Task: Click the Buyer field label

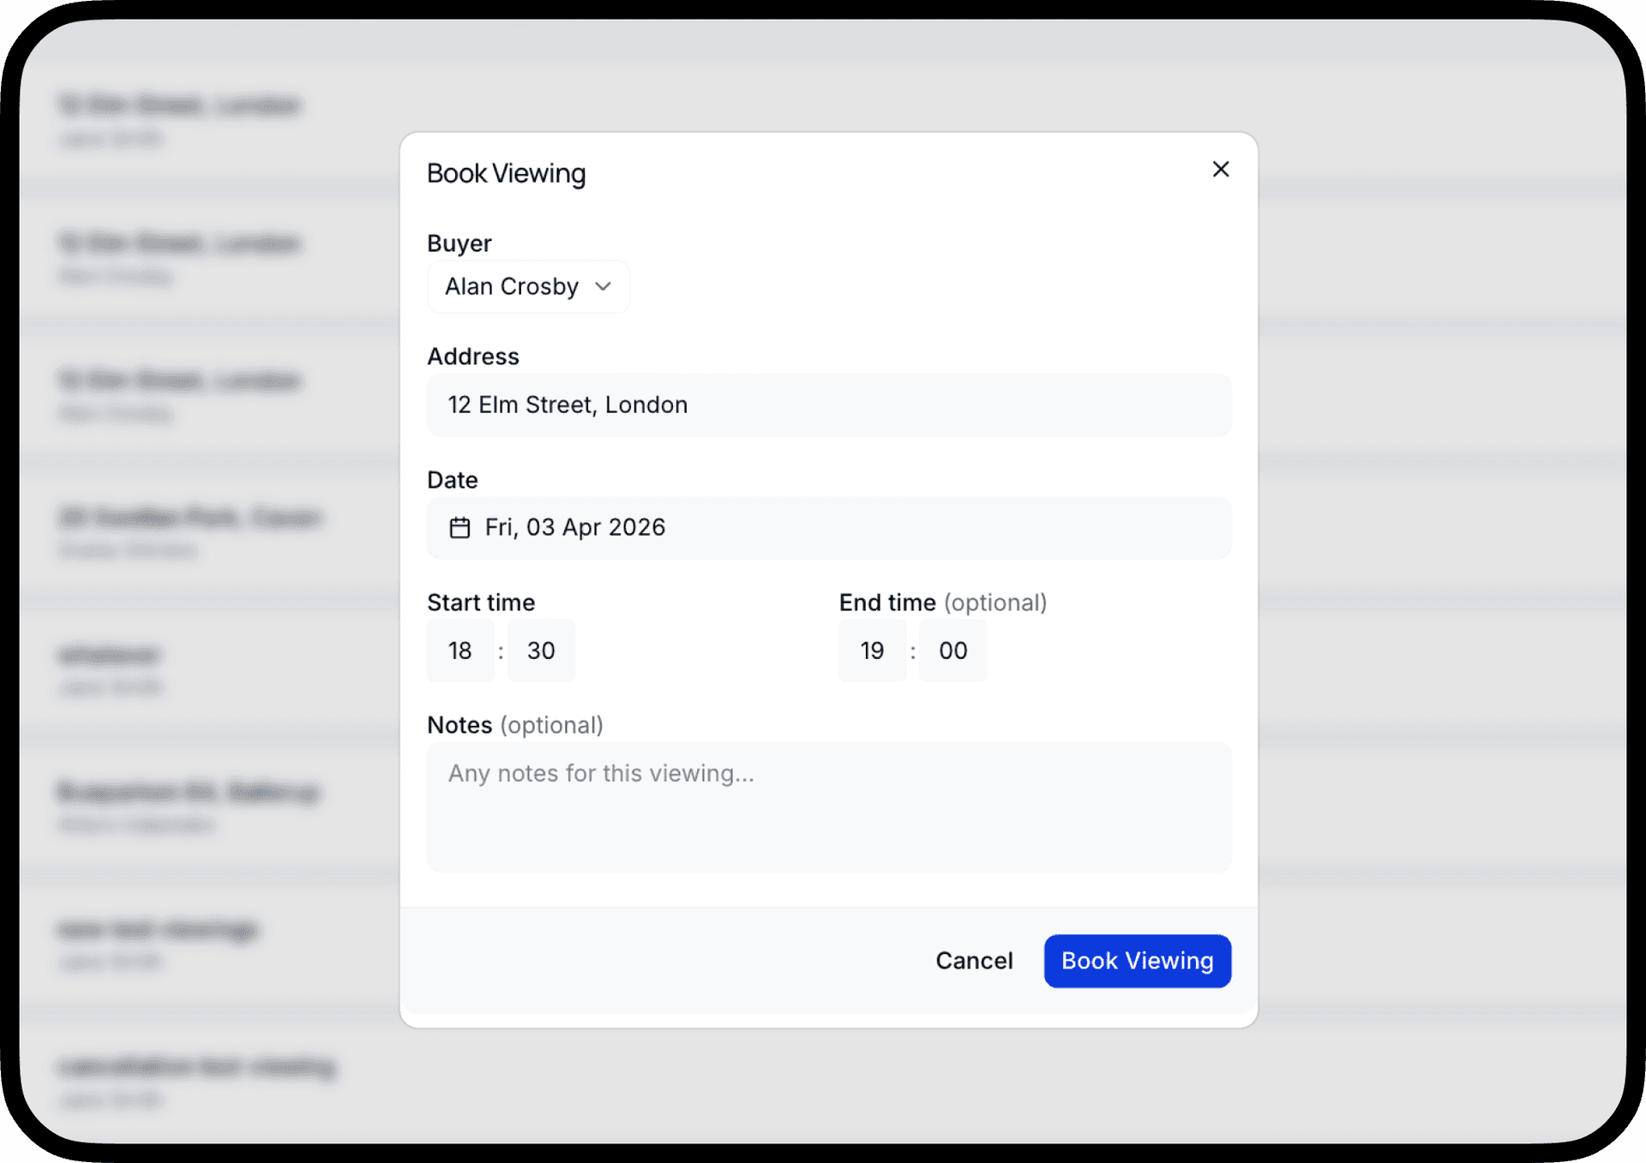Action: click(459, 243)
